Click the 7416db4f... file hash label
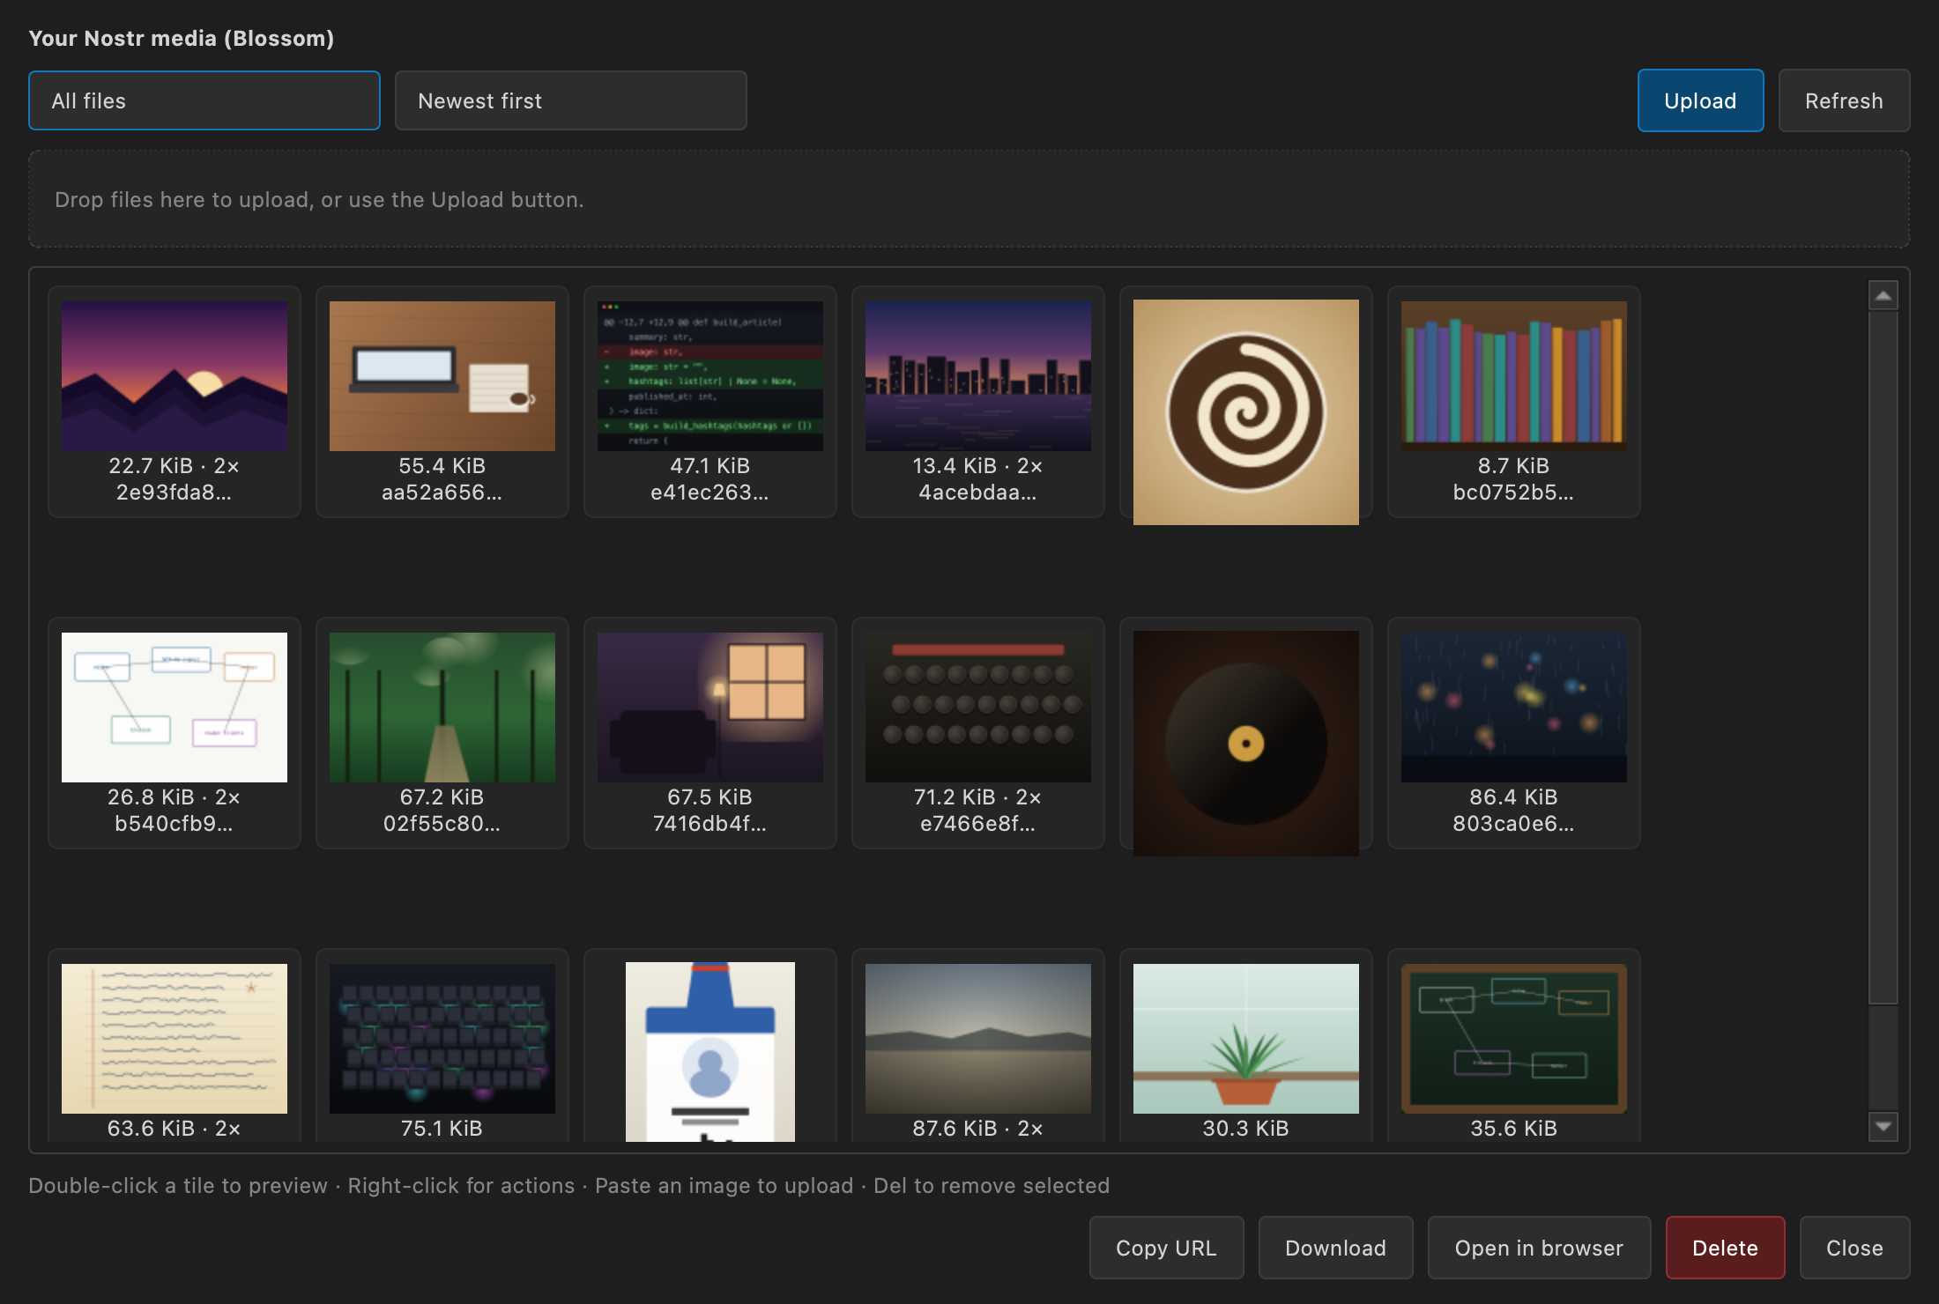Viewport: 1939px width, 1304px height. coord(710,824)
